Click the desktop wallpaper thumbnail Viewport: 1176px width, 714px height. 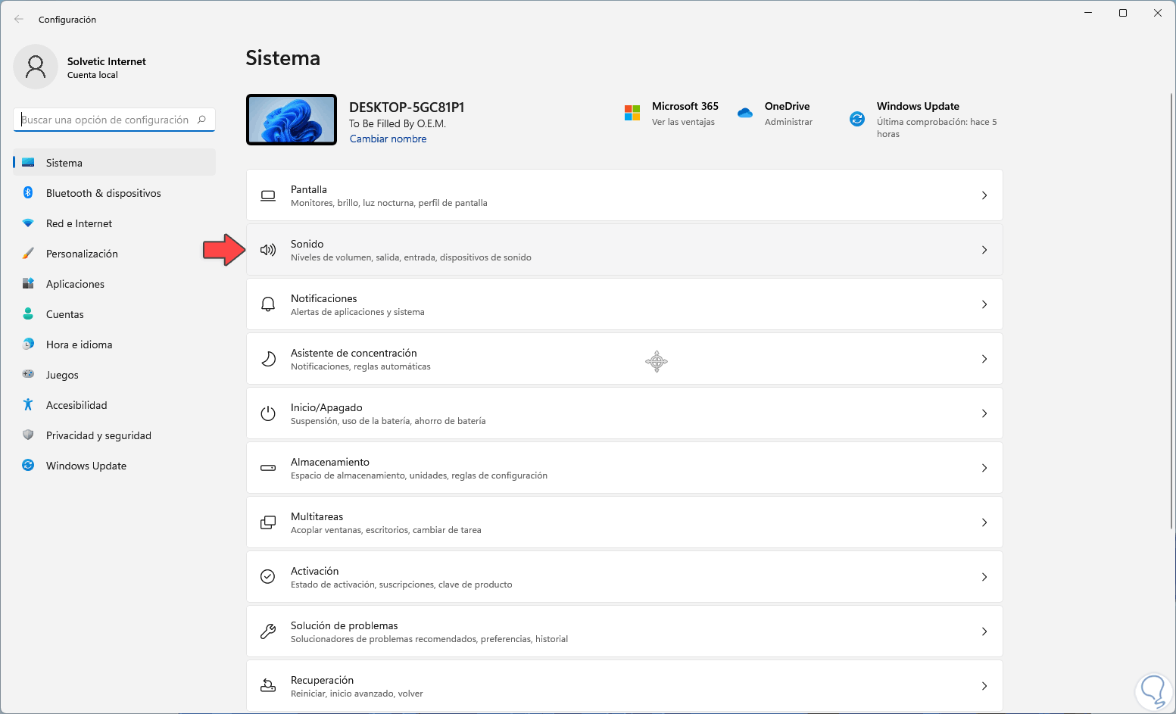coord(292,120)
